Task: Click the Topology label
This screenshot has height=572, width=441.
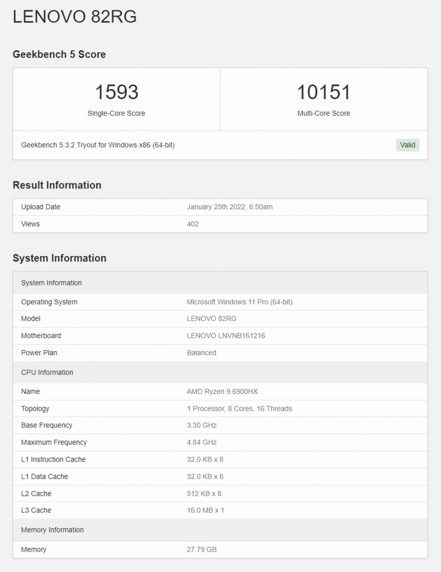Action: click(x=35, y=409)
